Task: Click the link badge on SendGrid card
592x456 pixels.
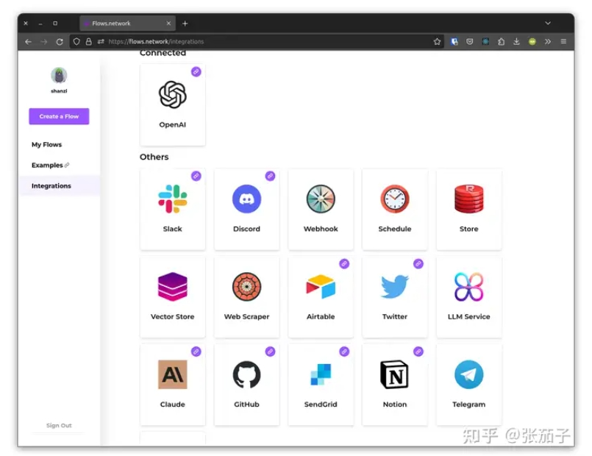Action: [x=344, y=352]
